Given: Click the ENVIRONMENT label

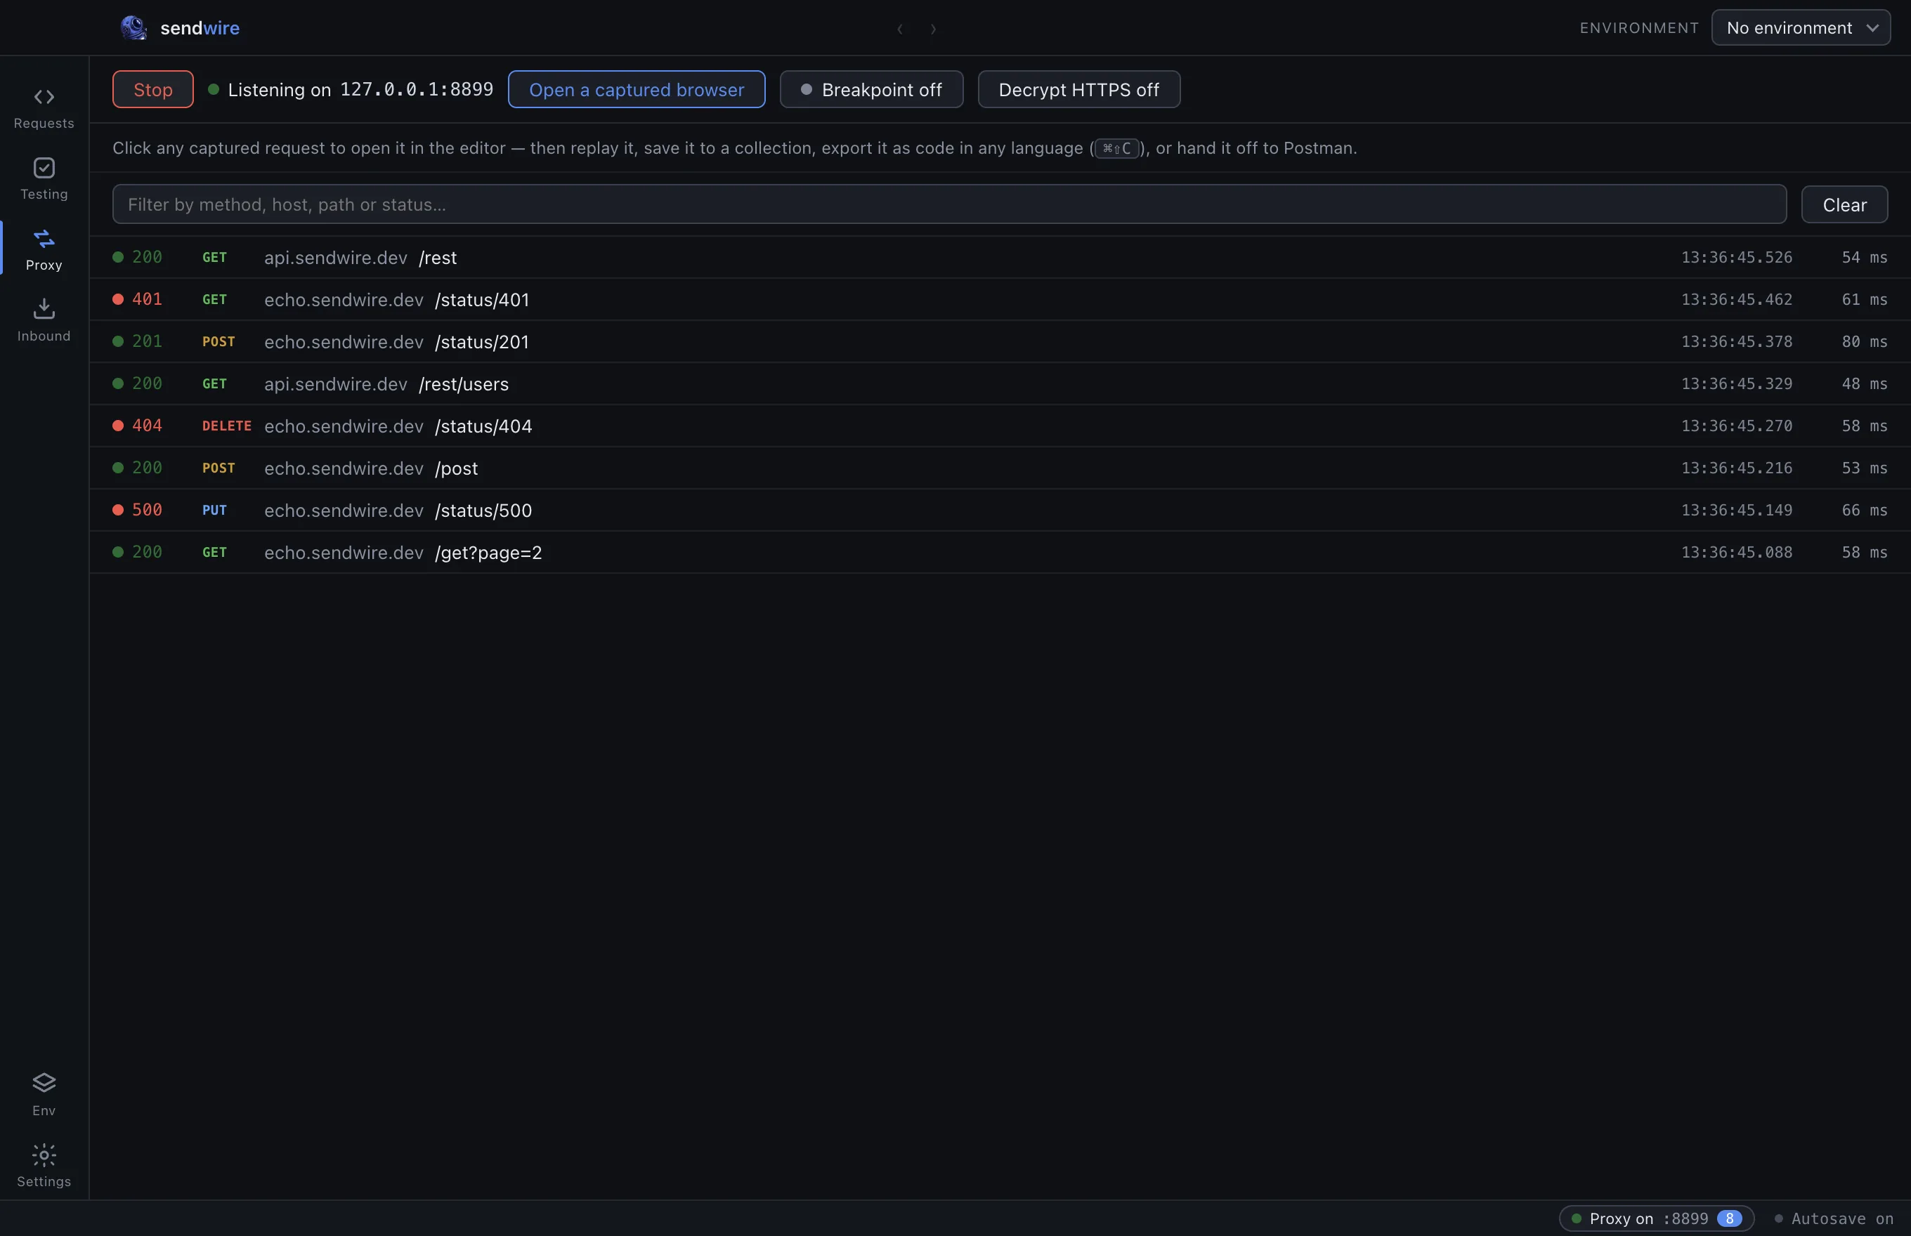Looking at the screenshot, I should point(1639,28).
